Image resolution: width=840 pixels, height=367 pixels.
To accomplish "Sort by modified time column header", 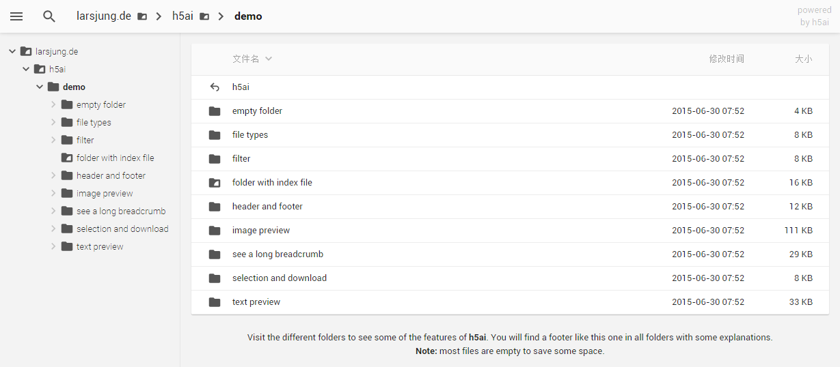I will click(x=726, y=59).
